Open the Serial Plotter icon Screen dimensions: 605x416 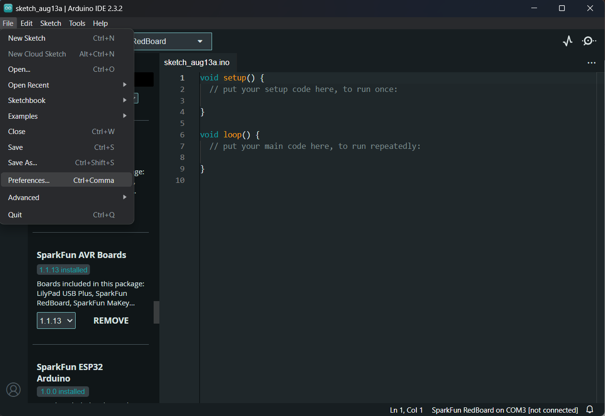click(x=567, y=41)
